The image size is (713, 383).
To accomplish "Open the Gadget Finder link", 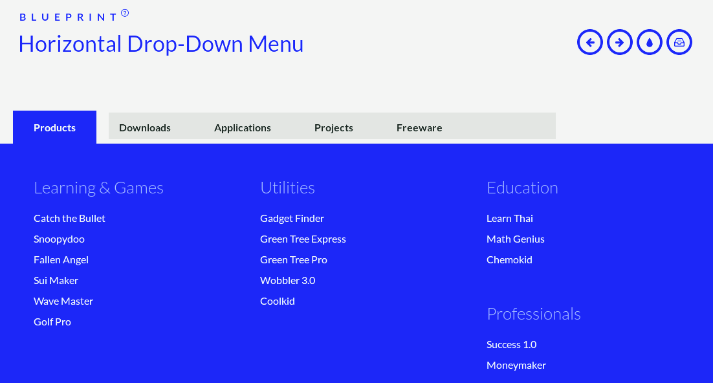I will tap(292, 218).
